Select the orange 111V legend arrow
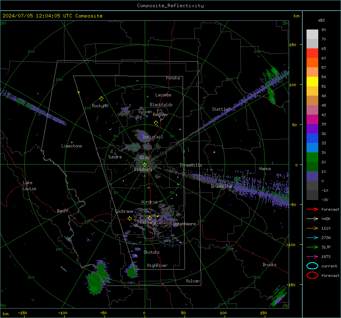The width and height of the screenshot is (341, 318). [x=312, y=228]
